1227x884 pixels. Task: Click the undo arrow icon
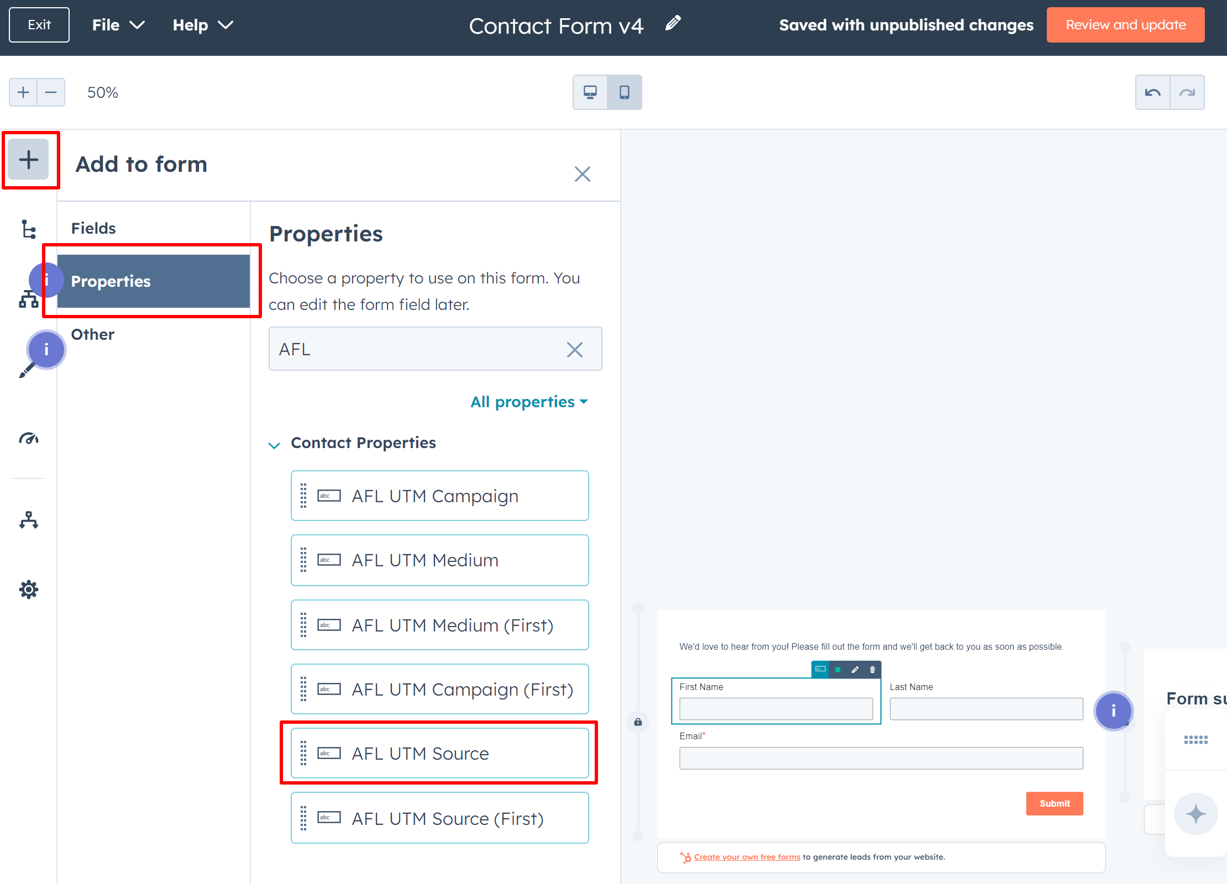pos(1152,92)
